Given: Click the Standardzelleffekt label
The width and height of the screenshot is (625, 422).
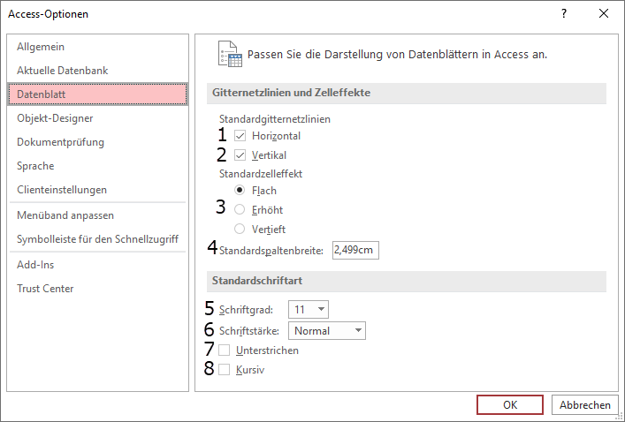Looking at the screenshot, I should pos(261,174).
